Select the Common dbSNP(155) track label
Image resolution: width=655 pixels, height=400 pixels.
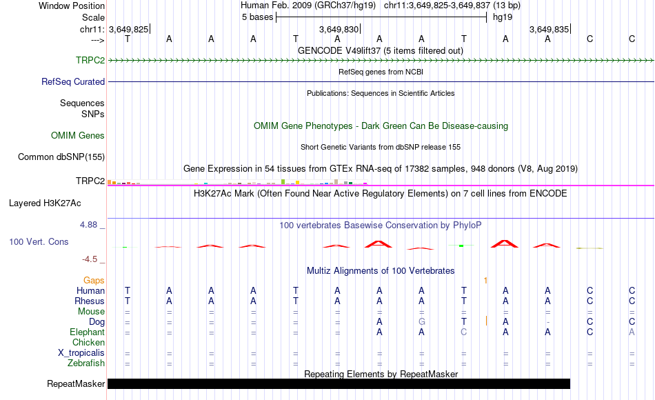pos(61,157)
